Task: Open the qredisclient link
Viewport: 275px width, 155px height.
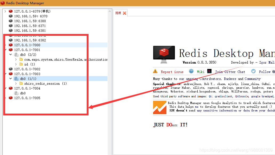Action: click(224, 96)
